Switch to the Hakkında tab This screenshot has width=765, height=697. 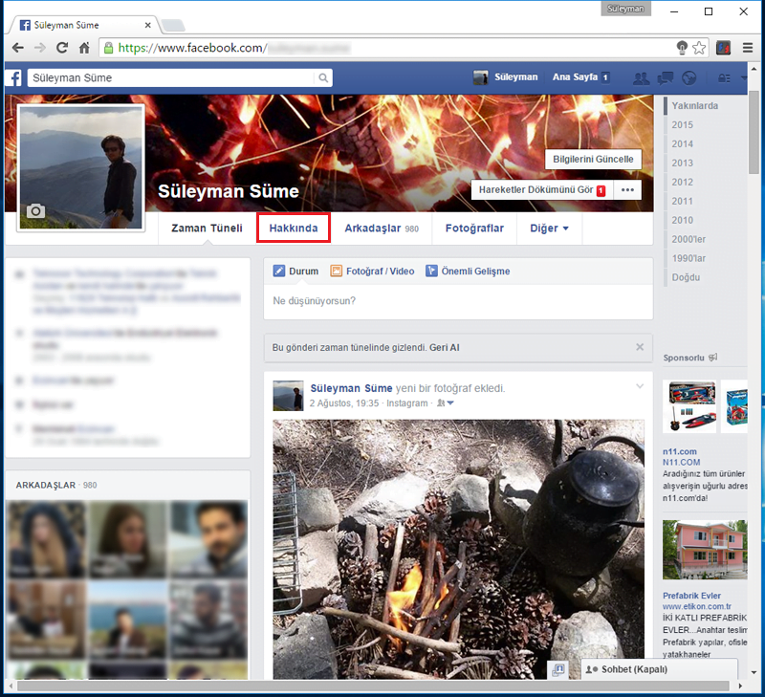coord(293,229)
